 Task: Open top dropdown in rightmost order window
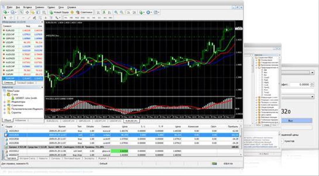click(312, 72)
